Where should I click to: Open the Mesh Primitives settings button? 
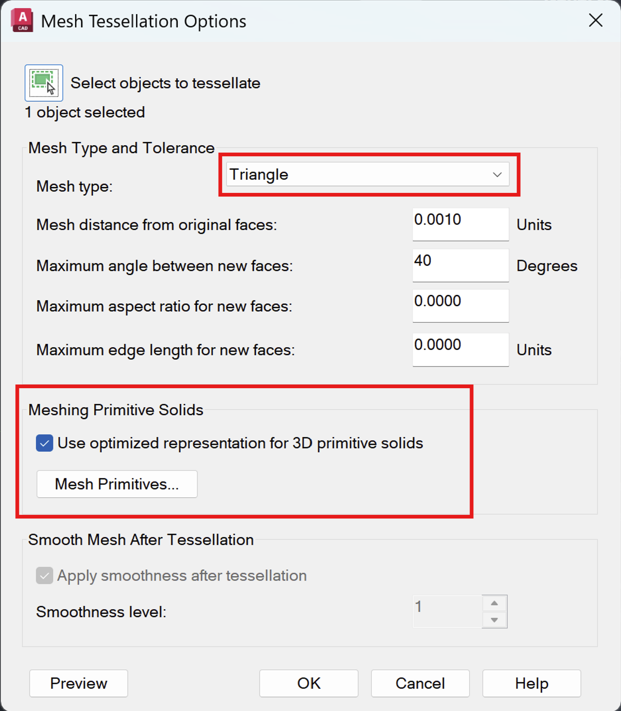pos(117,484)
